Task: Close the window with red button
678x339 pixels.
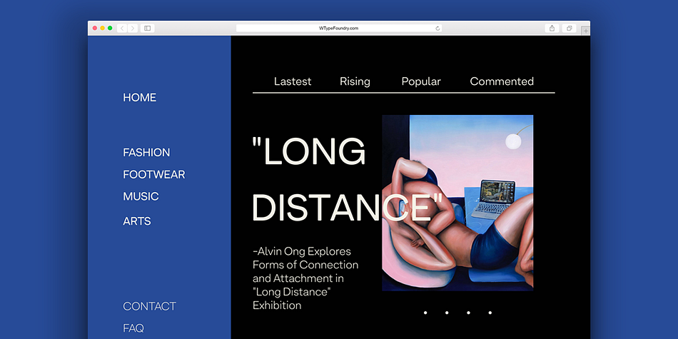Action: (95, 28)
